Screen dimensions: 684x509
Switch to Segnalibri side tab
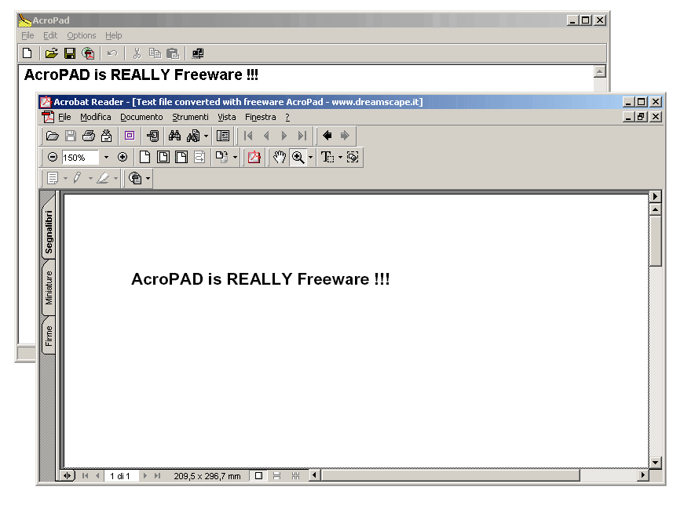point(49,231)
